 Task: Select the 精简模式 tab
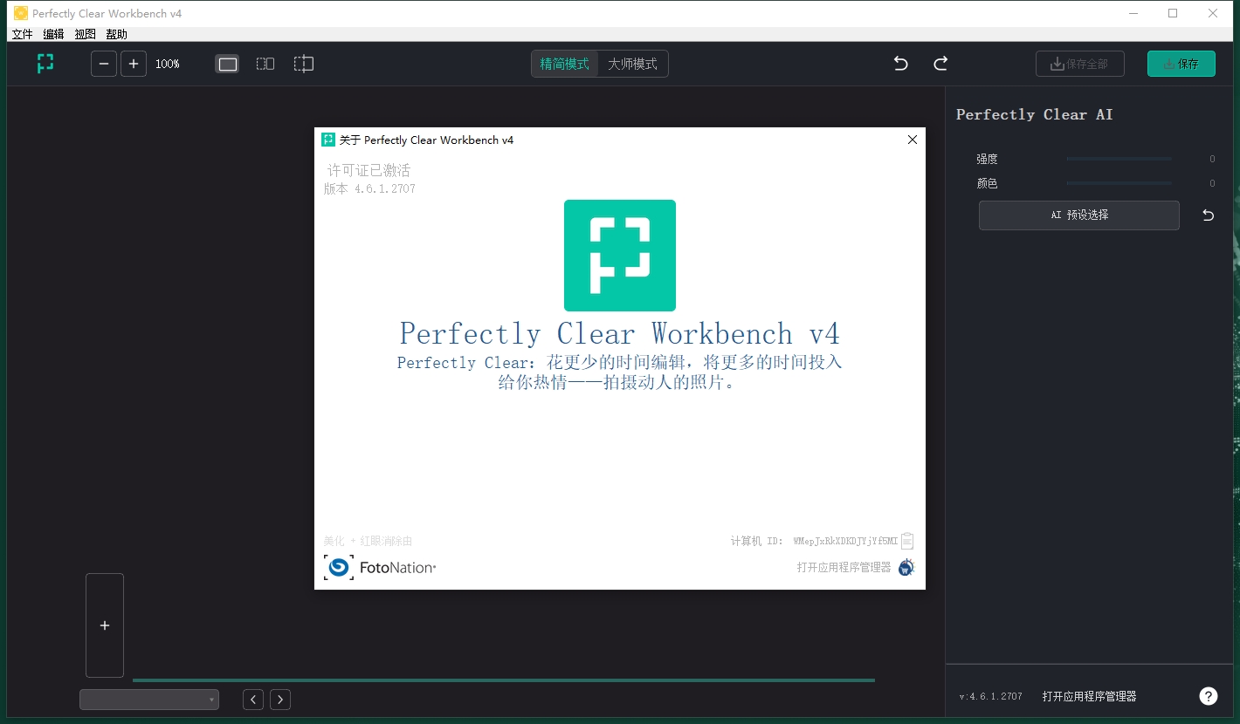coord(563,63)
